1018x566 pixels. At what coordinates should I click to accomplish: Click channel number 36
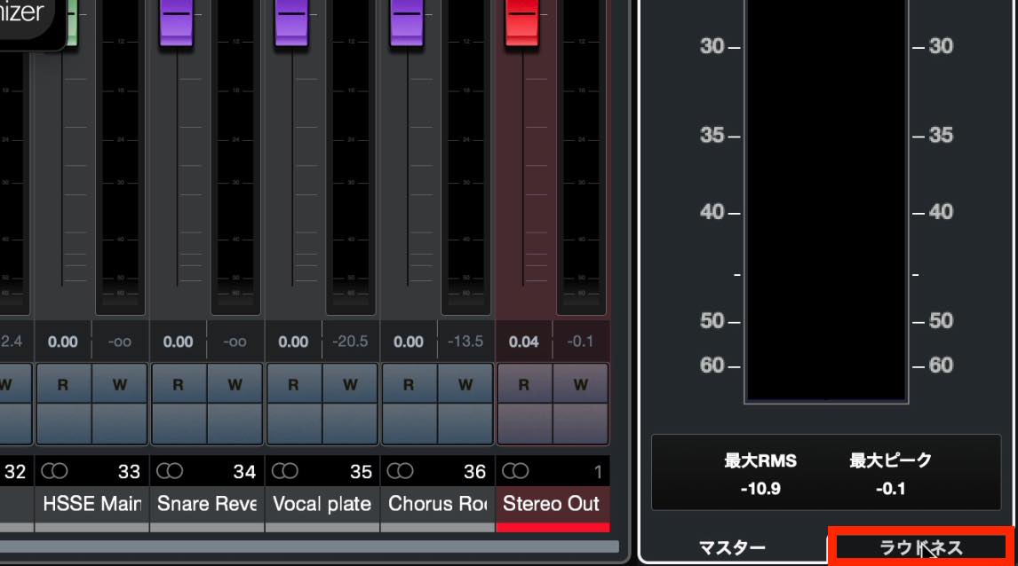[x=474, y=471]
